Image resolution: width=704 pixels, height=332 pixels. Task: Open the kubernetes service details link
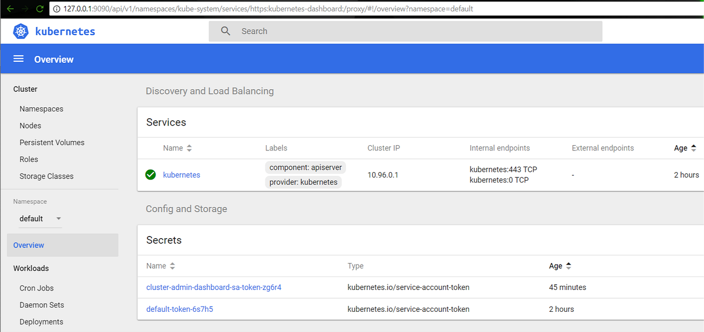181,175
